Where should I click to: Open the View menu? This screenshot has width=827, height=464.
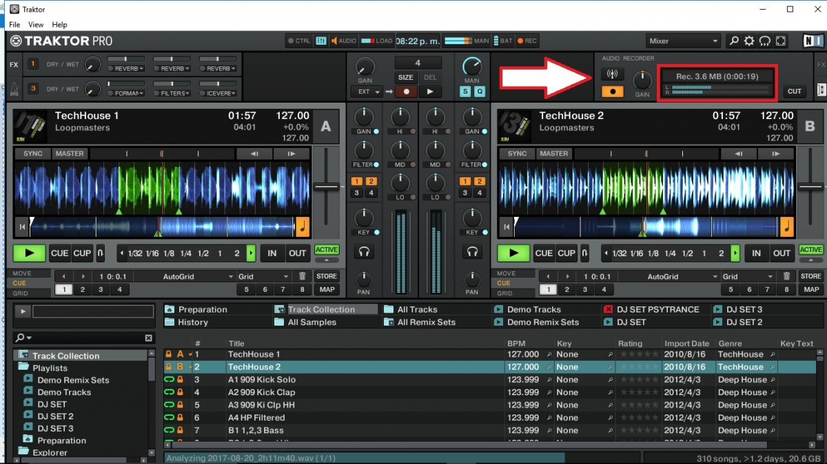(x=36, y=25)
